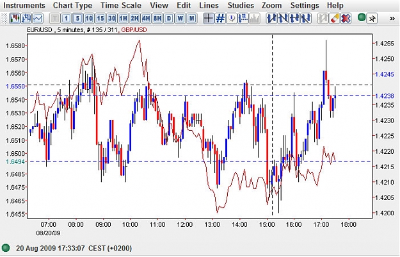Set timescale to 4H

146,19
